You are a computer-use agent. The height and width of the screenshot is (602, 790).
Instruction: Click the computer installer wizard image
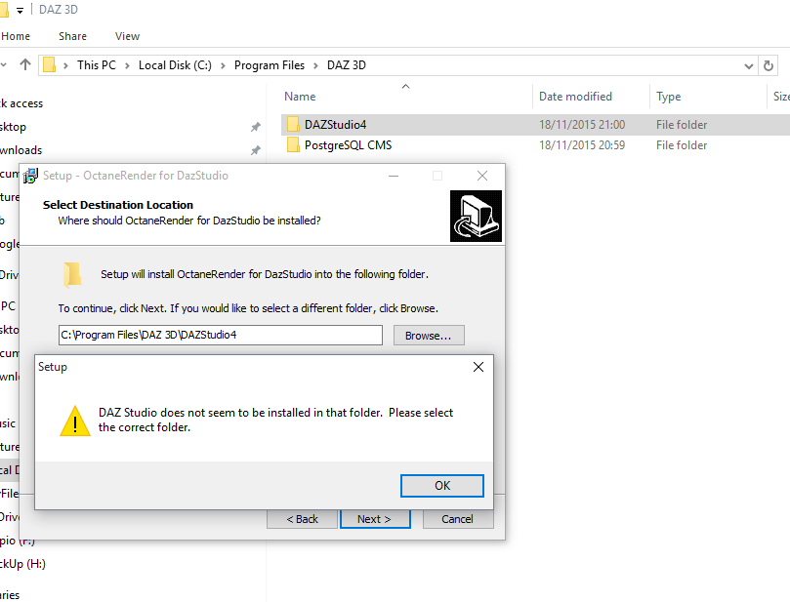pos(476,216)
